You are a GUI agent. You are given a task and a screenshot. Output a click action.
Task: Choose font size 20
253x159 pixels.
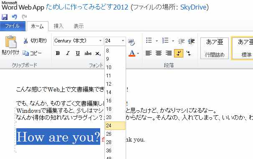click(115, 117)
